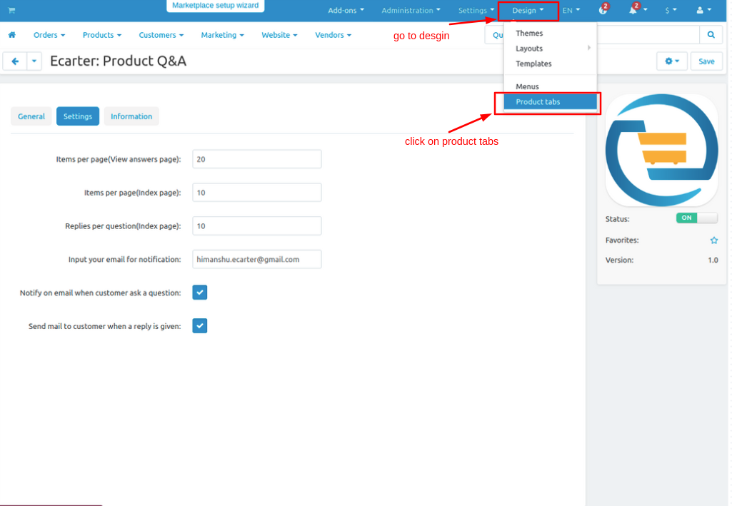The height and width of the screenshot is (506, 732).
Task: Click the magnifier search icon
Action: [x=711, y=34]
